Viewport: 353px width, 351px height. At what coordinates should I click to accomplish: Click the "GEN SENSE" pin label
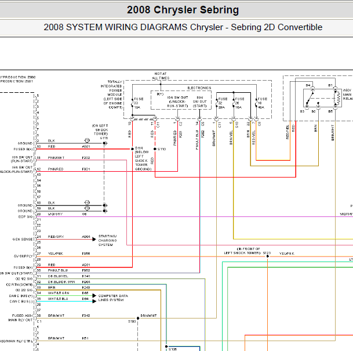coord(23,239)
